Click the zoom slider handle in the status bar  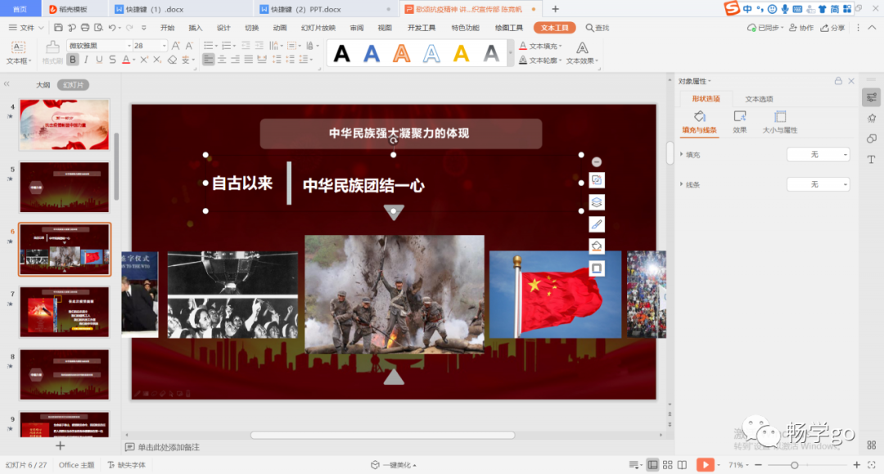click(794, 465)
